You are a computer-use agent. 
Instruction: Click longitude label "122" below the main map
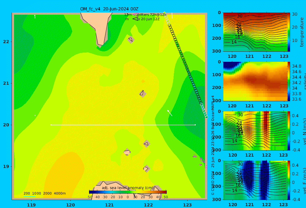(148, 205)
